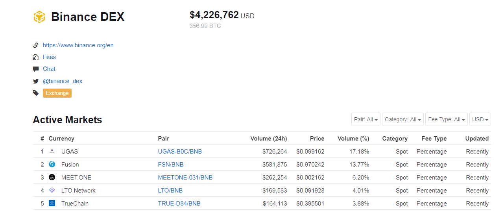Click the orange Exchange tag
The image size is (504, 213).
[x=57, y=93]
